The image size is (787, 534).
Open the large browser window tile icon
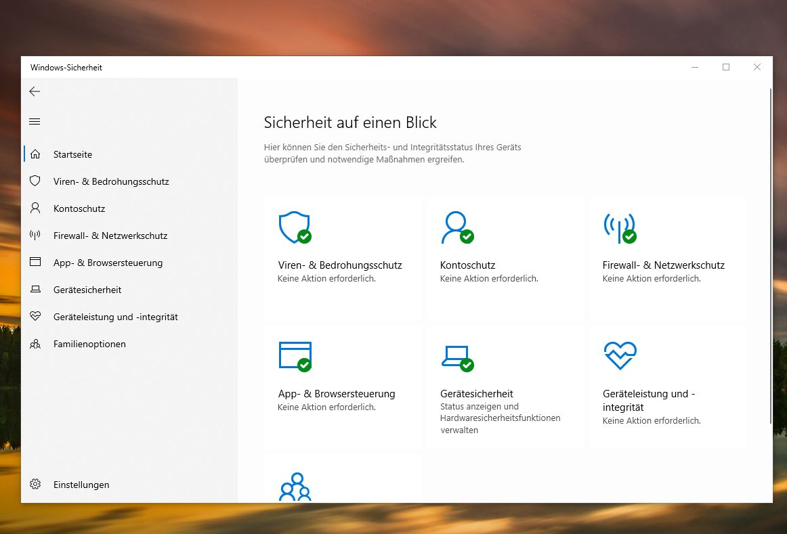tap(295, 357)
